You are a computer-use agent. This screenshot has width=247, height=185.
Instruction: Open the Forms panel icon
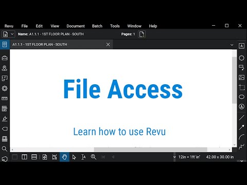(5, 108)
